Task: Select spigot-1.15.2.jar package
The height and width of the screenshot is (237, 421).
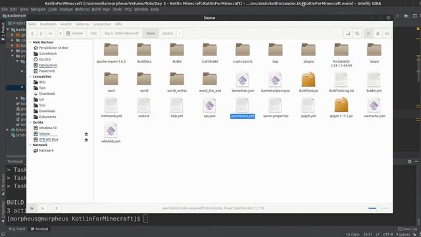Action: (x=341, y=107)
